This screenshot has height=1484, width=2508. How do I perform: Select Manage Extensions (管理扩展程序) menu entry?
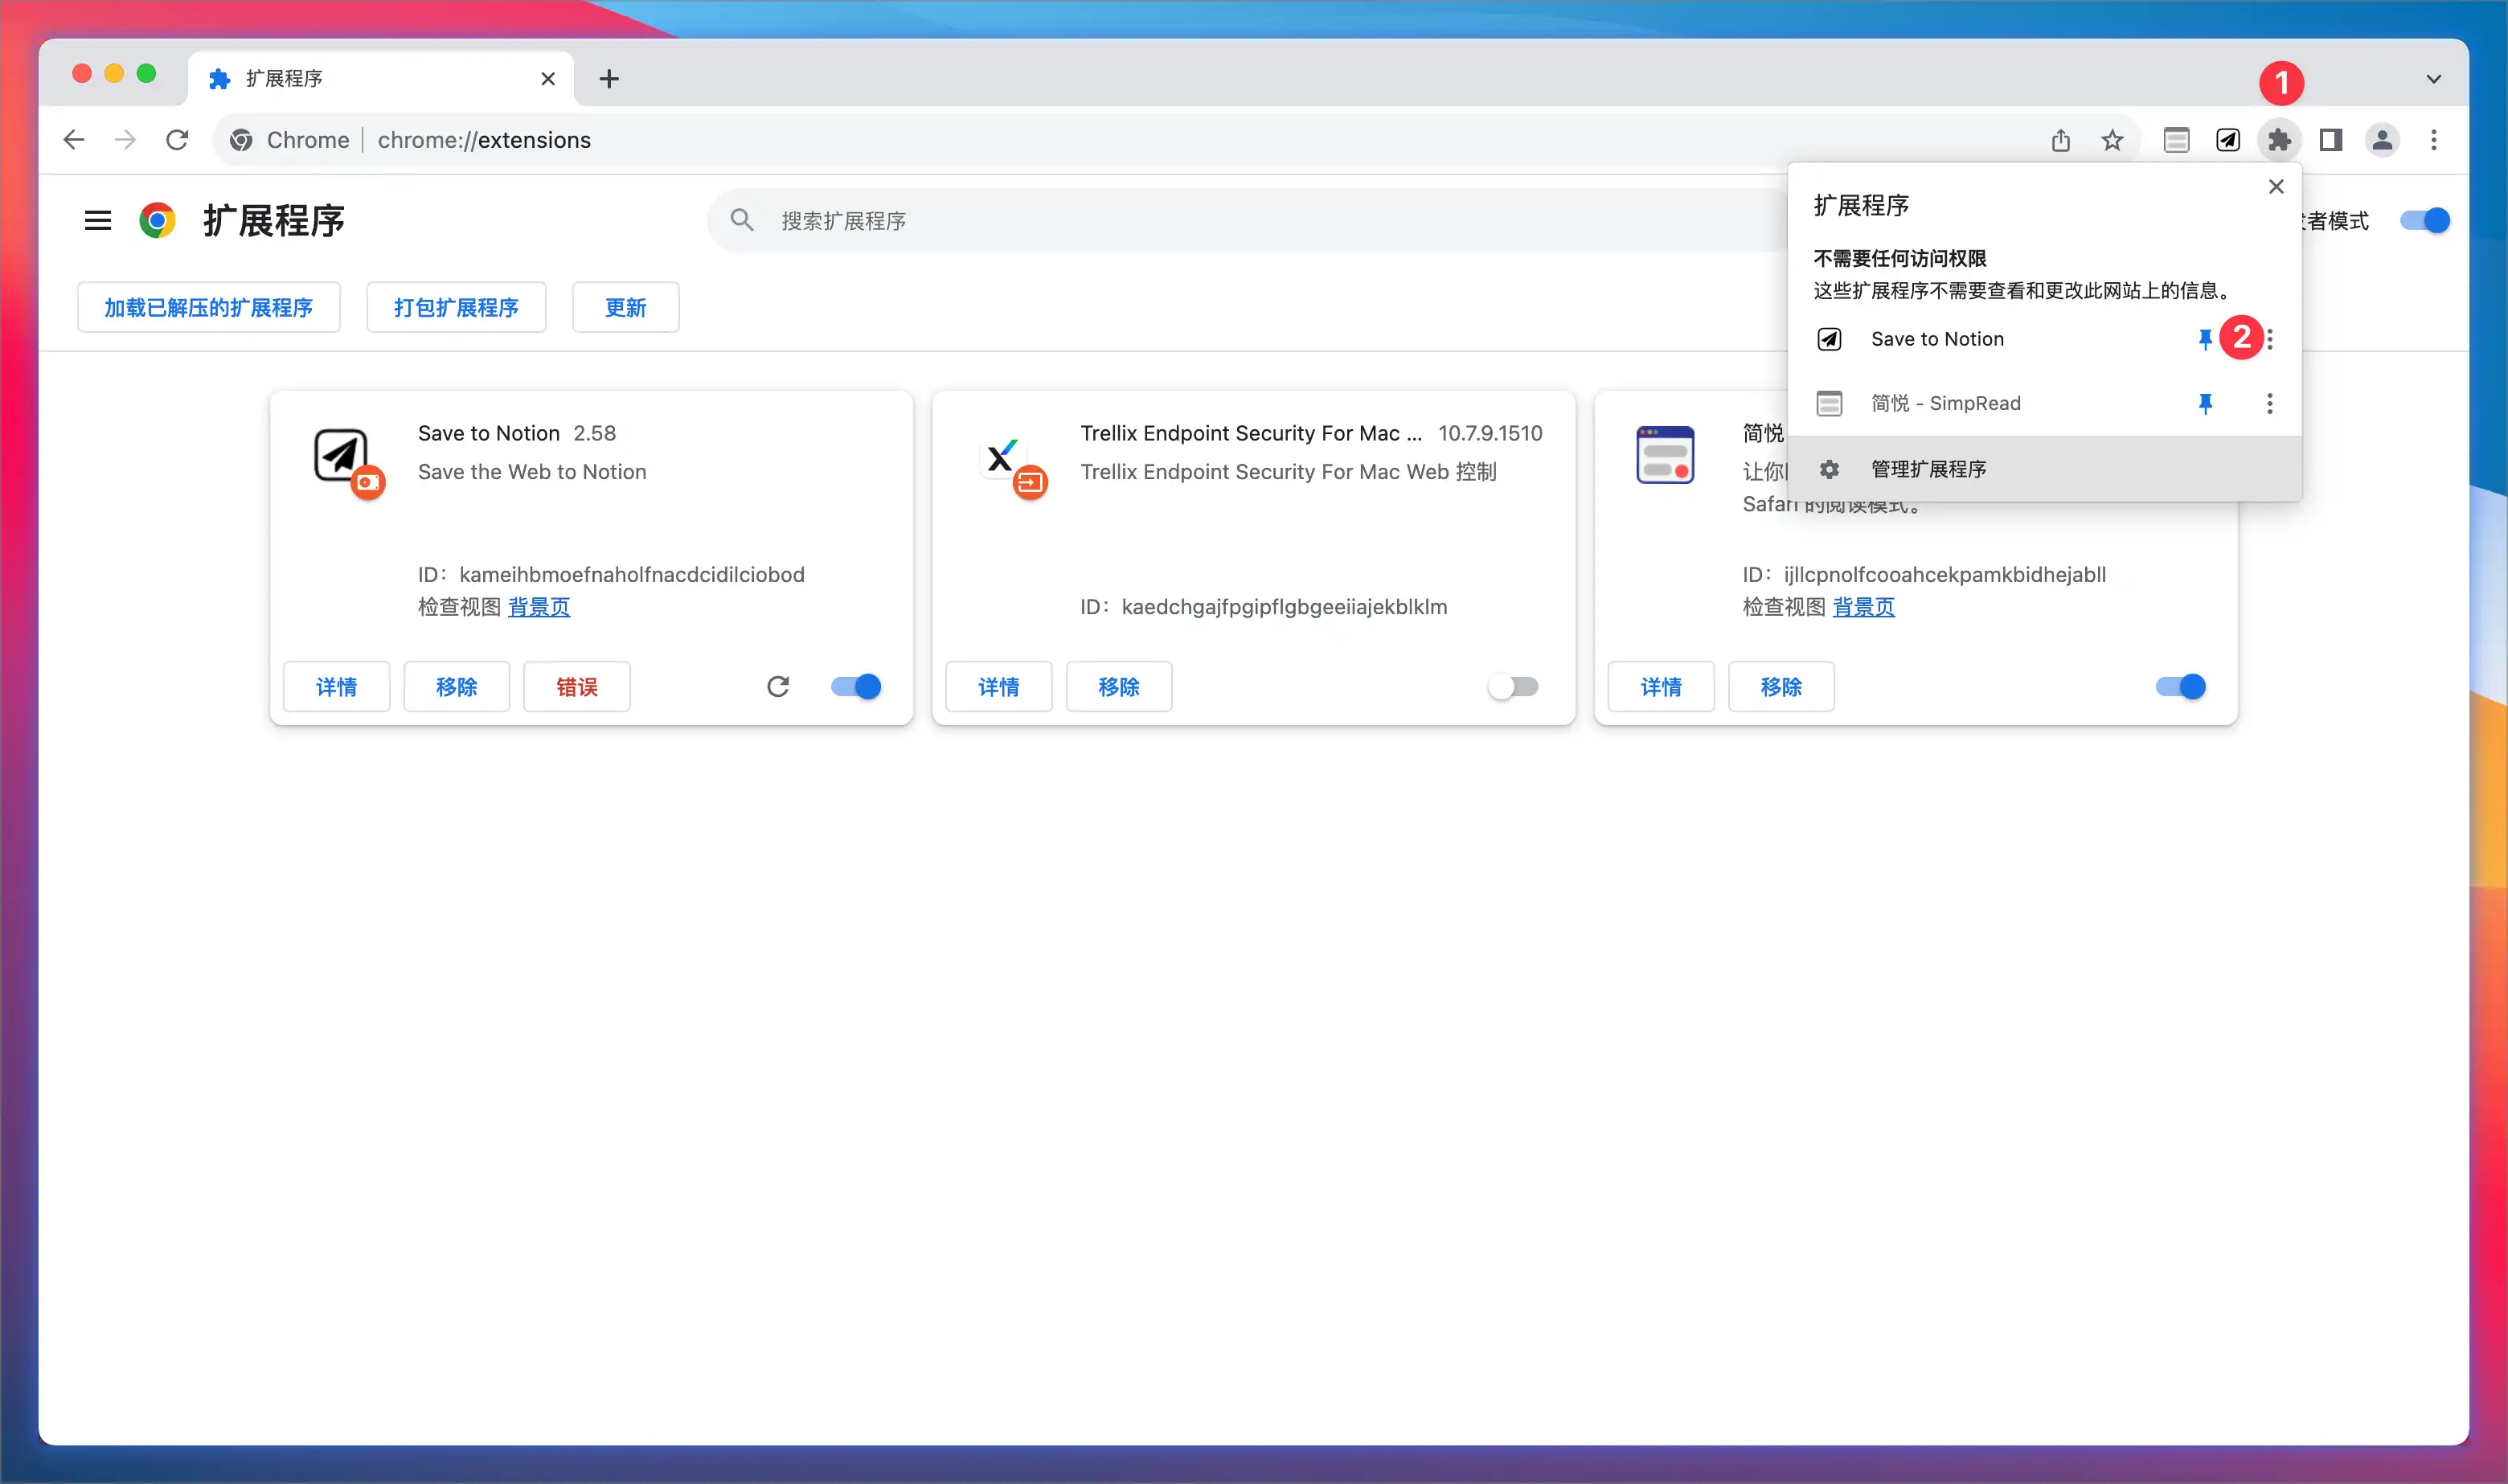1928,469
